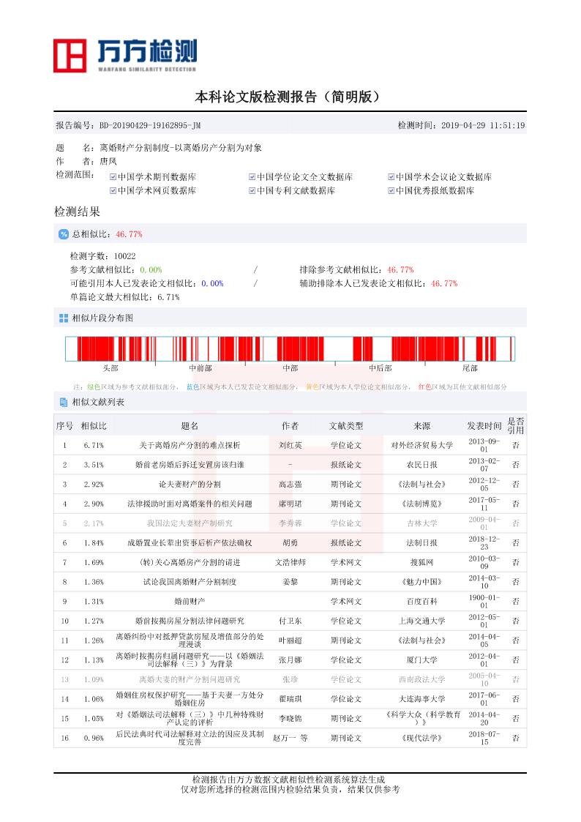The width and height of the screenshot is (581, 822).
Task: Click the similarity distribution bar chart
Action: [x=290, y=348]
